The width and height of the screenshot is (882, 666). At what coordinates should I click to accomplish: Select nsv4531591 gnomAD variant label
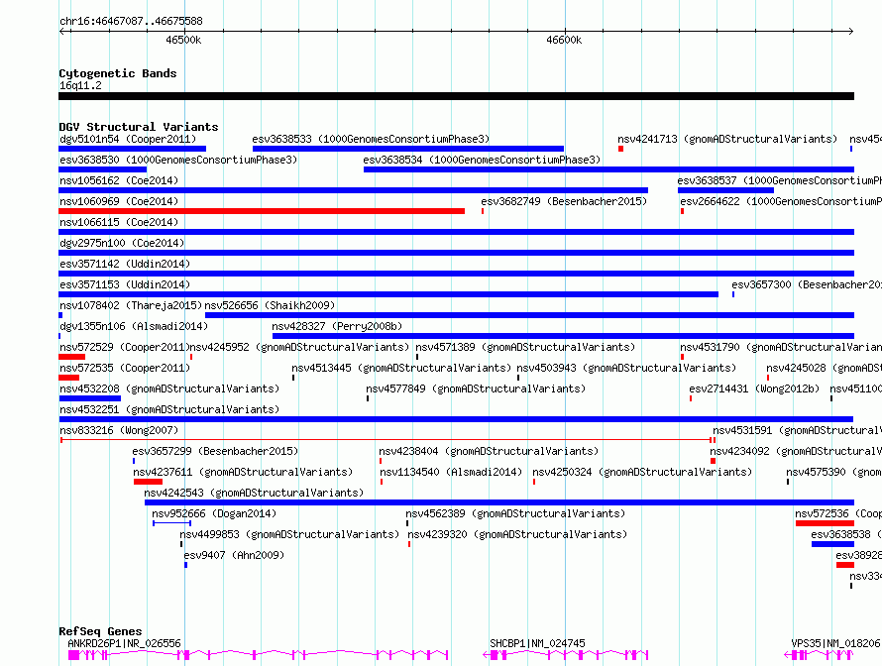point(797,430)
